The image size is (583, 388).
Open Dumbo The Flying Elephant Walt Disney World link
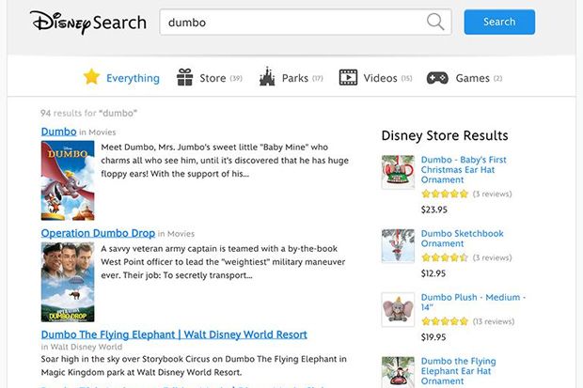tap(174, 334)
